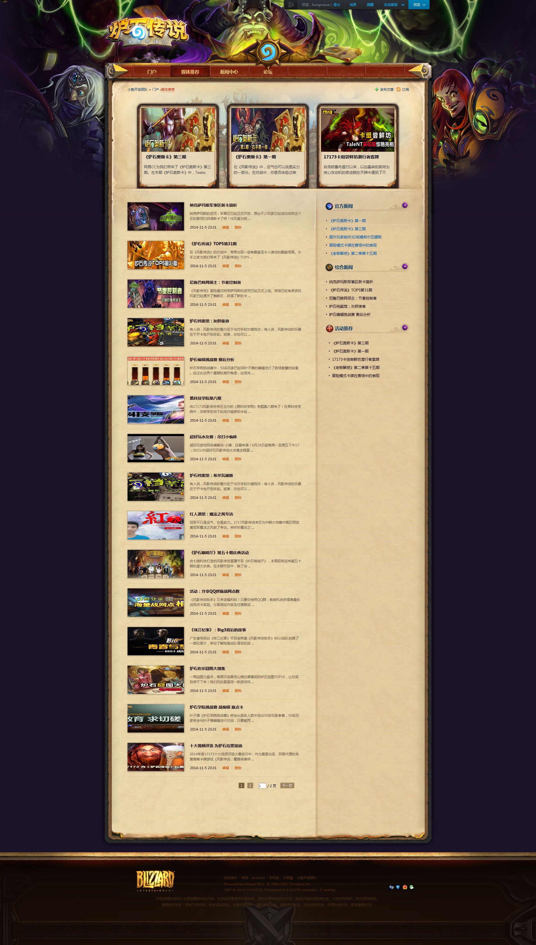The image size is (536, 945).
Task: Click the green footer badge icon
Action: (411, 887)
